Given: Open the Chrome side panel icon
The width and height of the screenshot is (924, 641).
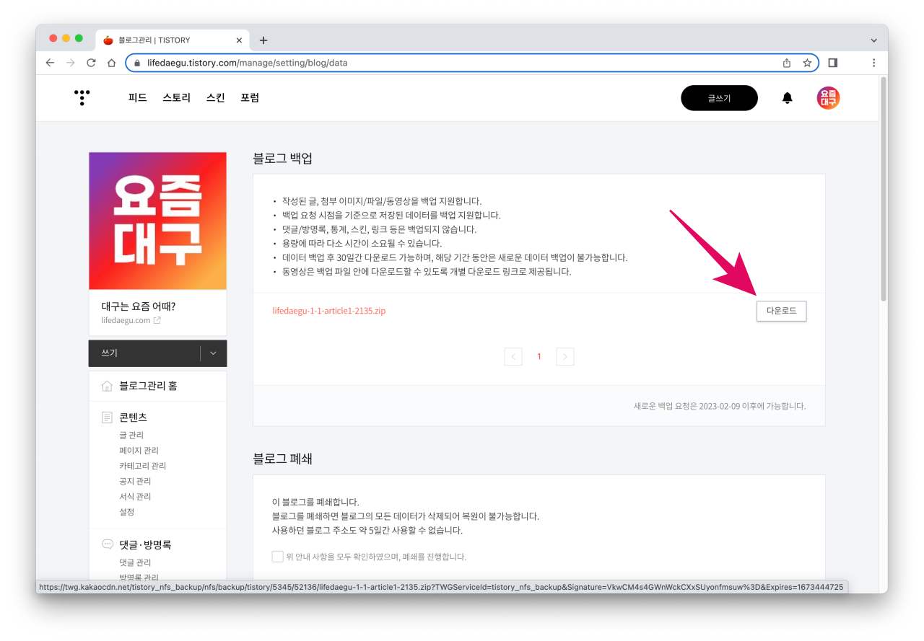Looking at the screenshot, I should pos(833,63).
